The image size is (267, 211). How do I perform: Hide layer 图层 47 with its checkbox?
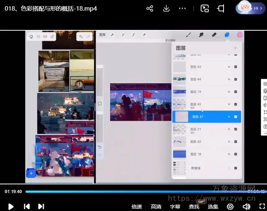[x=236, y=117]
